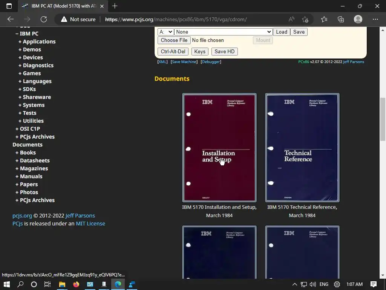Click the Load button
This screenshot has width=386, height=290.
coord(281,32)
